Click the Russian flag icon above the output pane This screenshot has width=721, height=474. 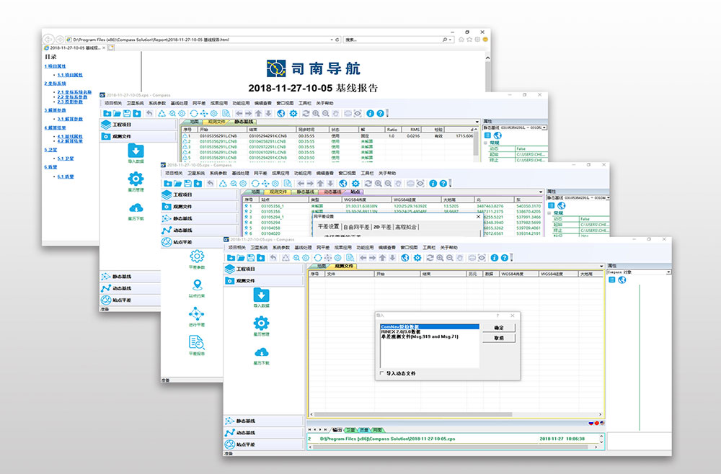[591, 423]
